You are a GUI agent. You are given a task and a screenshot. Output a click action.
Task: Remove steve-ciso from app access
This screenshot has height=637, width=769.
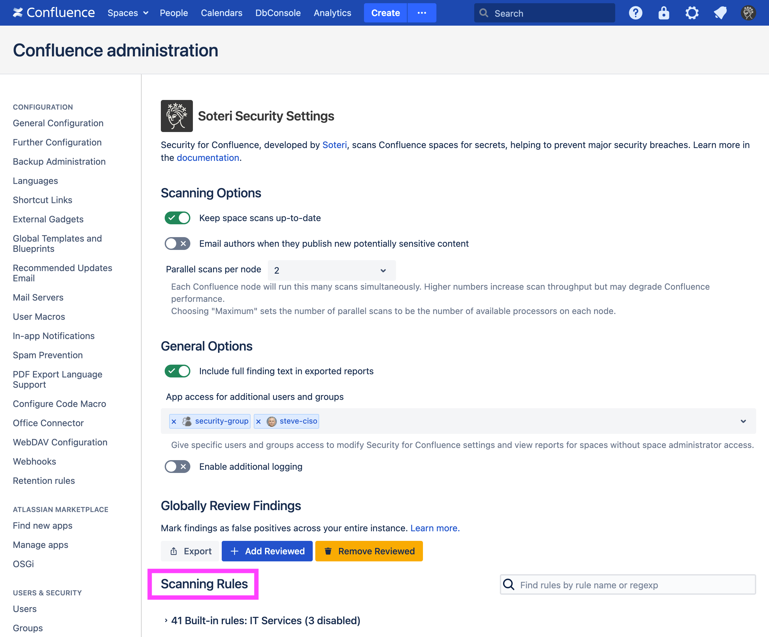coord(259,421)
